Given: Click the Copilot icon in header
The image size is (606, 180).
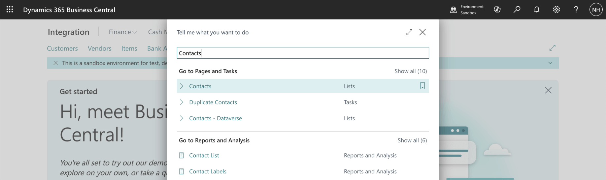Looking at the screenshot, I should click(x=497, y=10).
